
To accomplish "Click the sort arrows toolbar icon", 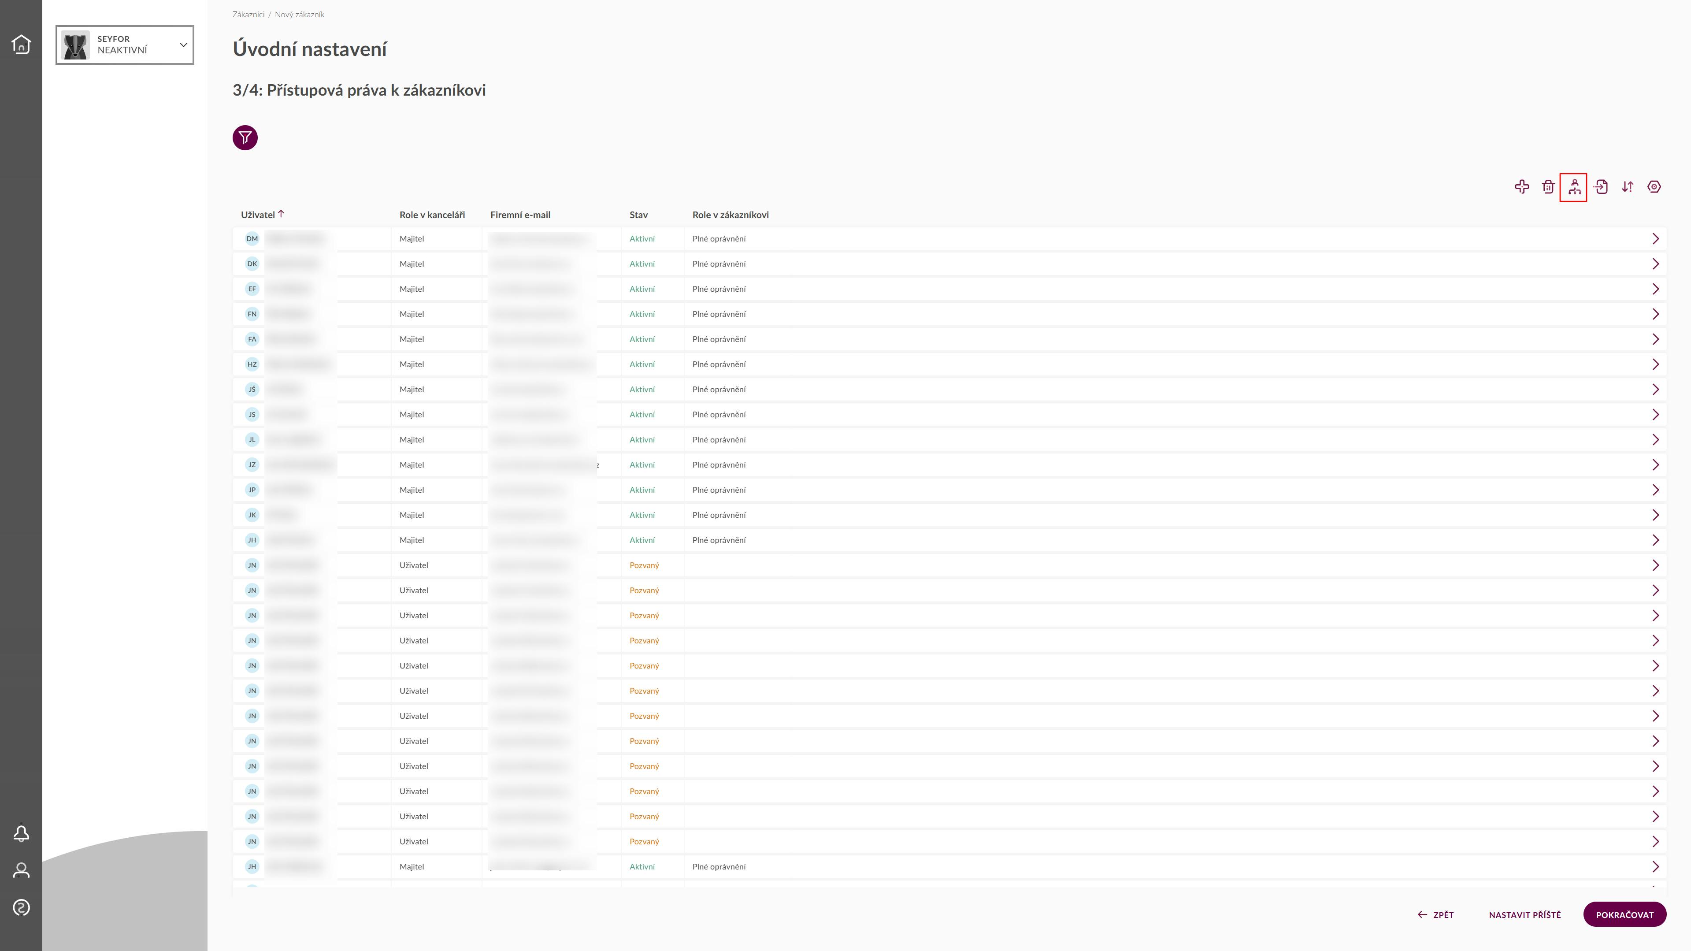I will pyautogui.click(x=1627, y=187).
